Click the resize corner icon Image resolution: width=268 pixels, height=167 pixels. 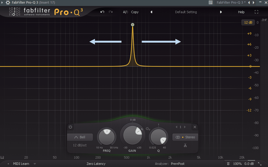[260, 164]
